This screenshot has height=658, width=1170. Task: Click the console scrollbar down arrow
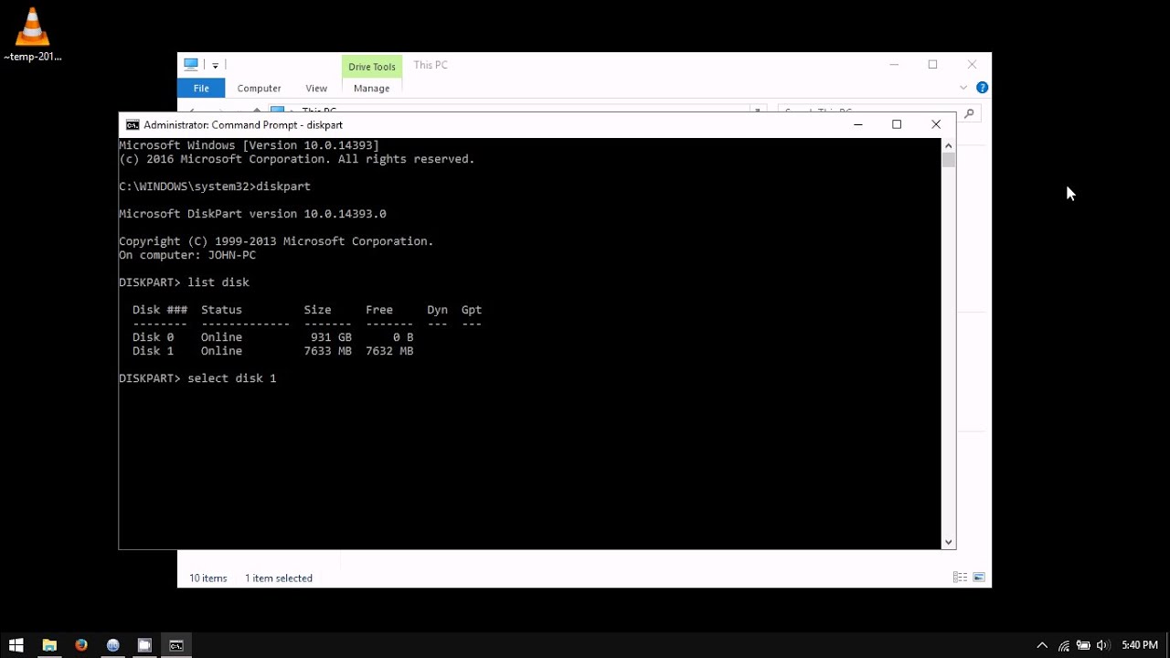948,542
